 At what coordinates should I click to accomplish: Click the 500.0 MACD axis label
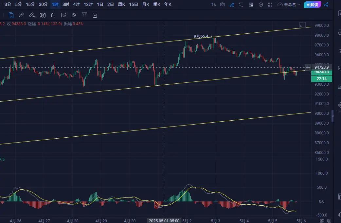pyautogui.click(x=322, y=187)
